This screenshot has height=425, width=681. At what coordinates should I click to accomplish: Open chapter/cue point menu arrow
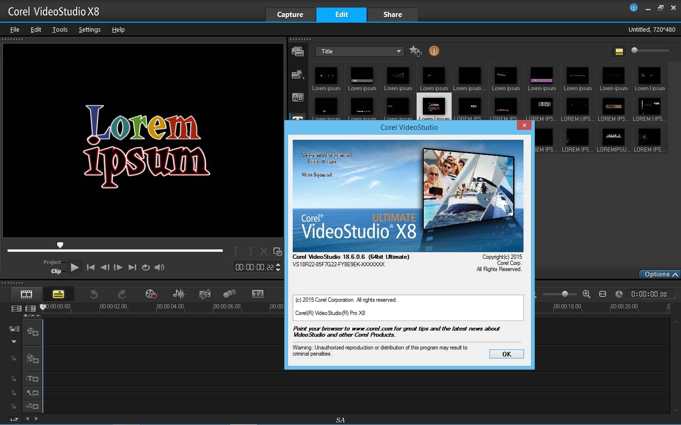coord(38,315)
